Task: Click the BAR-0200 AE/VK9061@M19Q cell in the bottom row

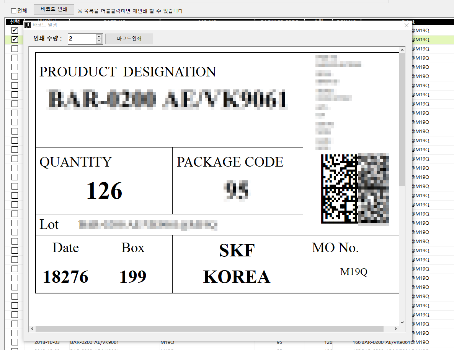Action: 395,342
